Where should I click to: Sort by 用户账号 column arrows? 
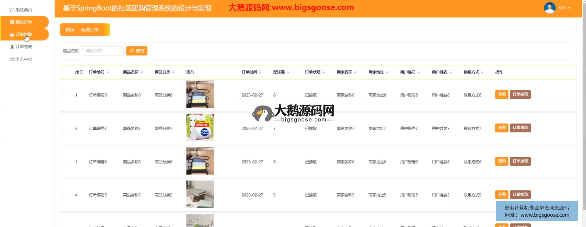tap(419, 72)
